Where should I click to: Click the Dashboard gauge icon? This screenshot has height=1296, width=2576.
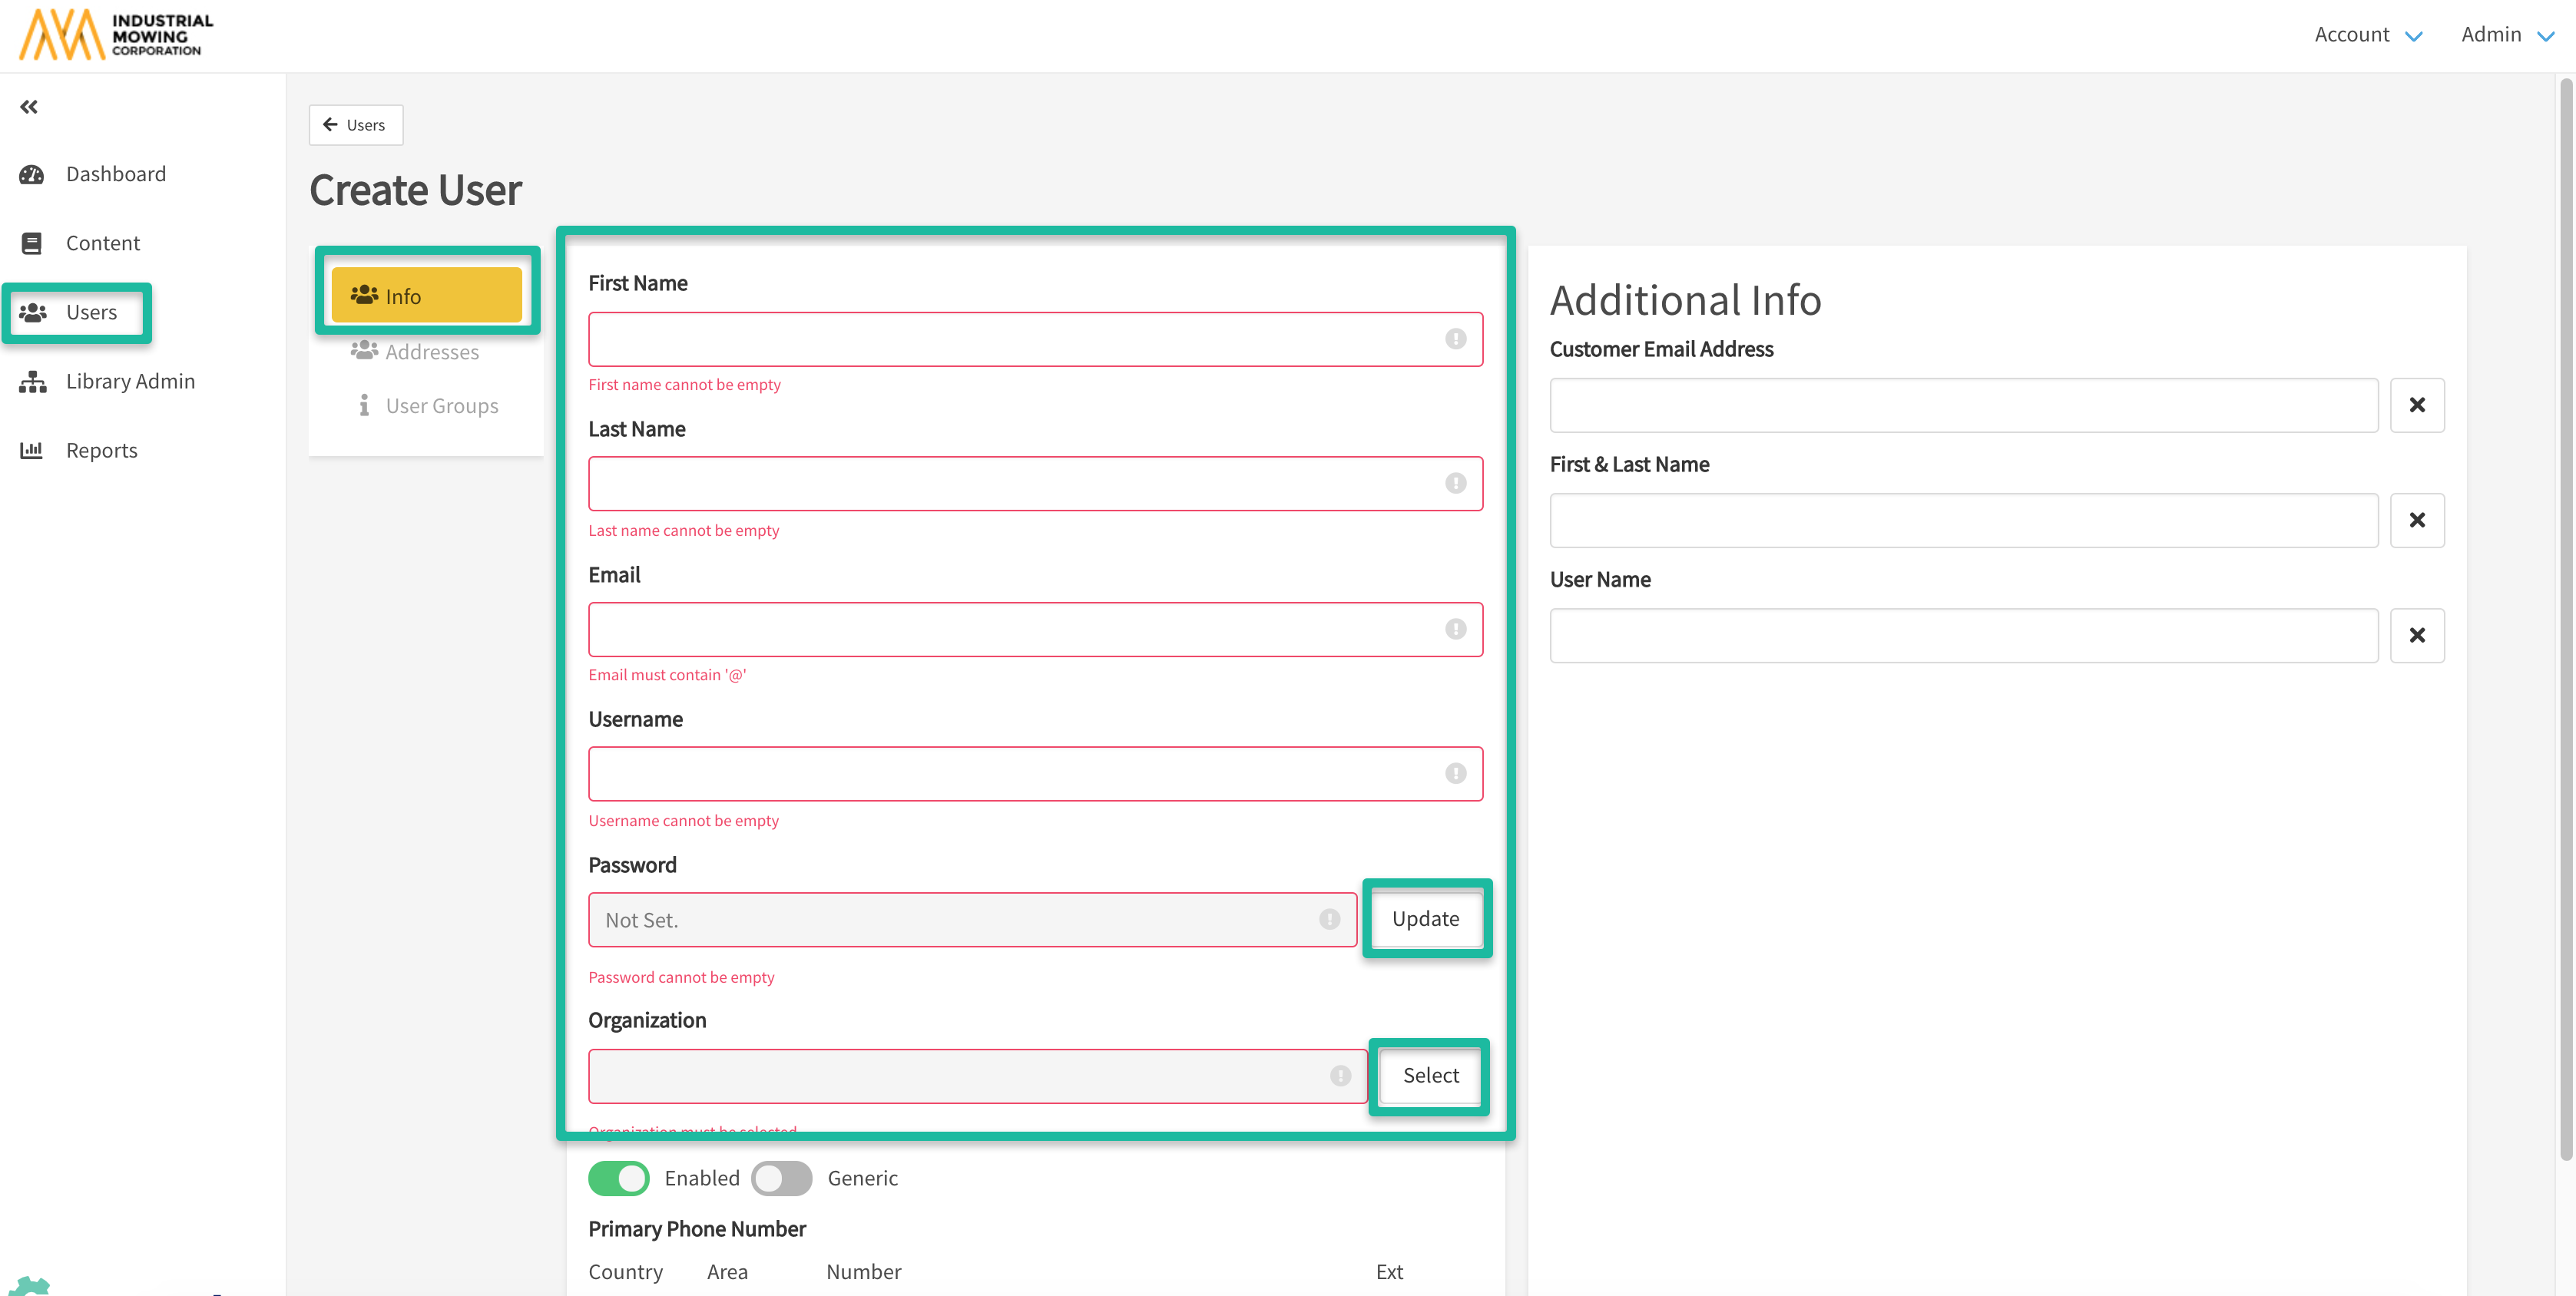click(x=32, y=175)
